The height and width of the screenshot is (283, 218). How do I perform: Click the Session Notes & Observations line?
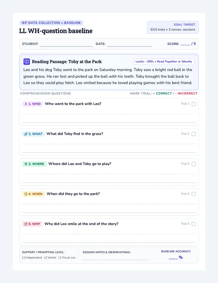(x=116, y=258)
